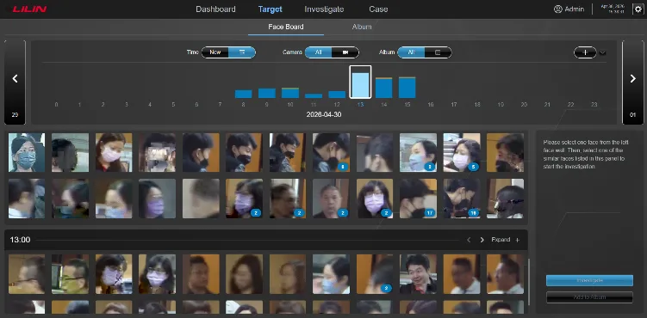Go to previous page in 13:00 row

pyautogui.click(x=469, y=240)
